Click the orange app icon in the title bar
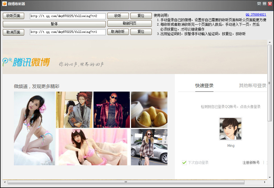 point(5,4)
